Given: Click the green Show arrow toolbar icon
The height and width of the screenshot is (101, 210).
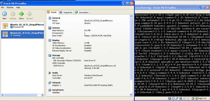Looking at the screenshot, I should click(x=21, y=14).
